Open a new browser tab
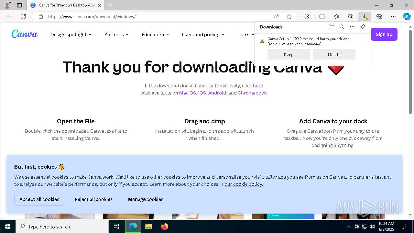 point(110,5)
